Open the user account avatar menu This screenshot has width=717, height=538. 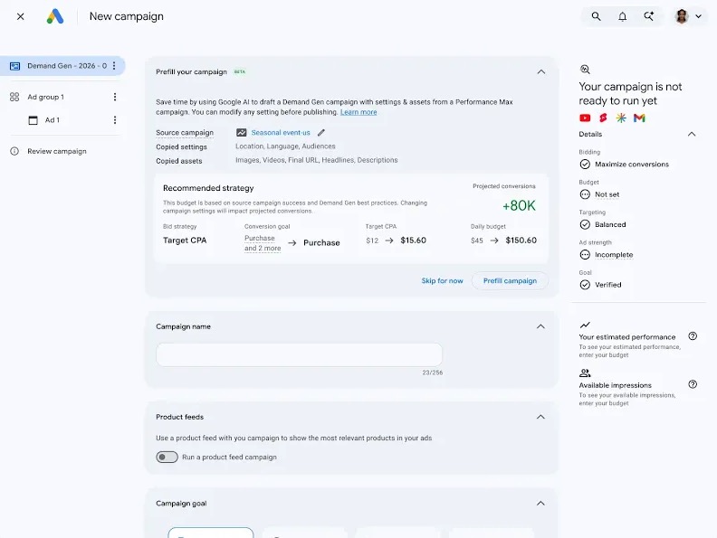pyautogui.click(x=682, y=16)
